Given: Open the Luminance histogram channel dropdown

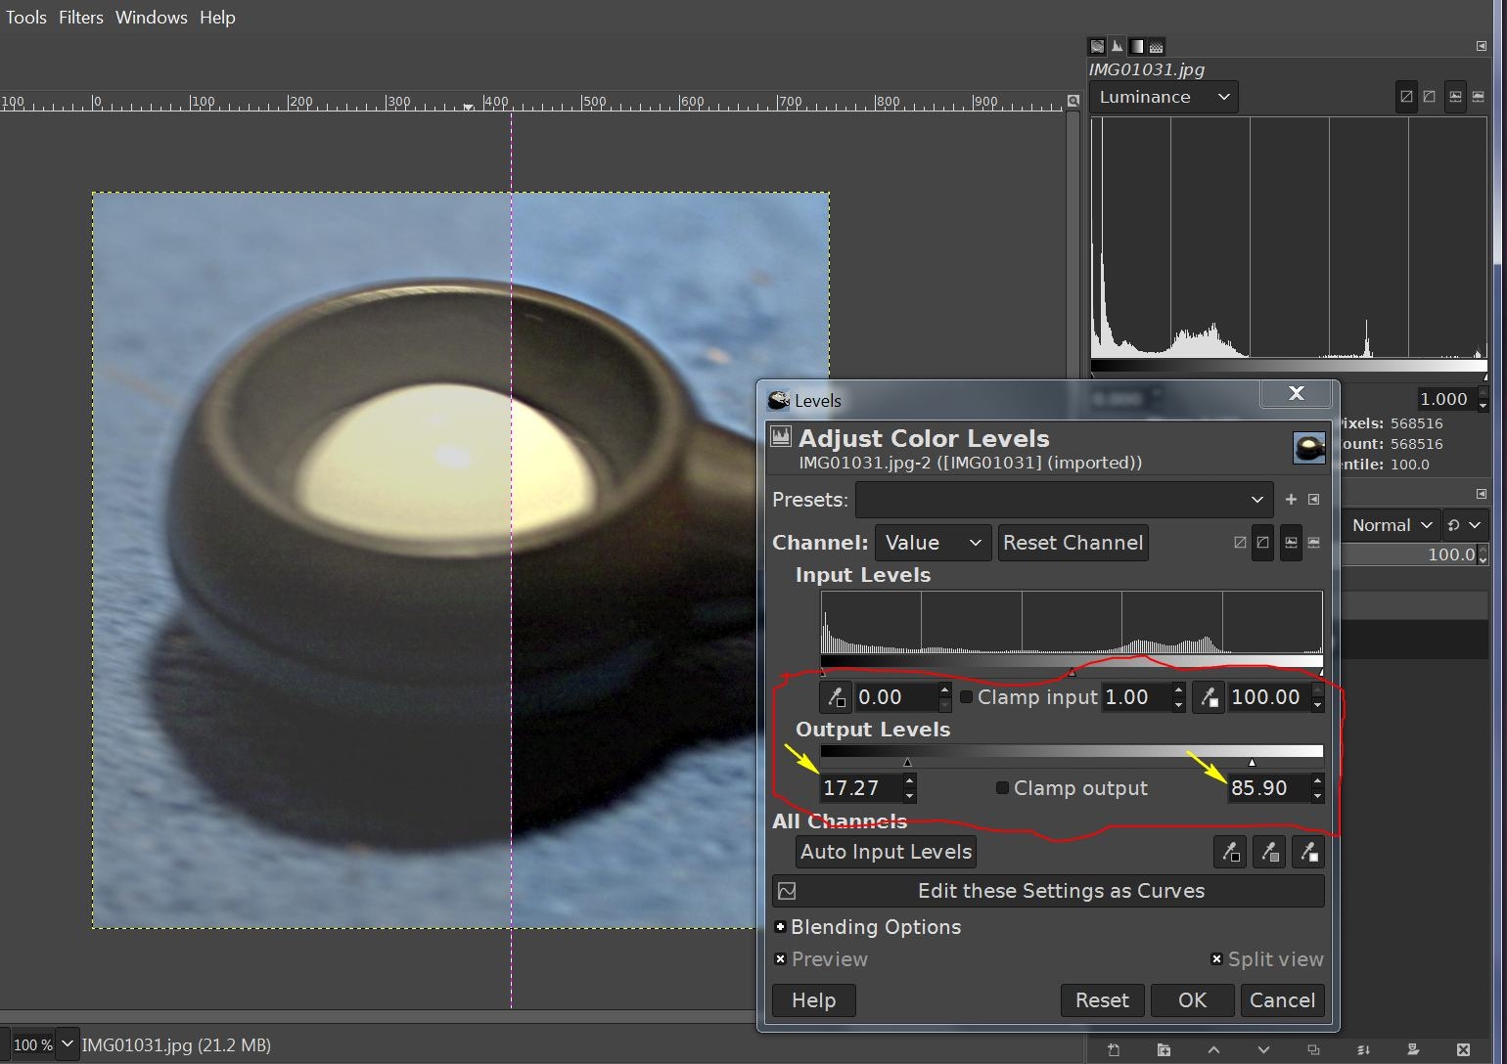Looking at the screenshot, I should [x=1164, y=97].
